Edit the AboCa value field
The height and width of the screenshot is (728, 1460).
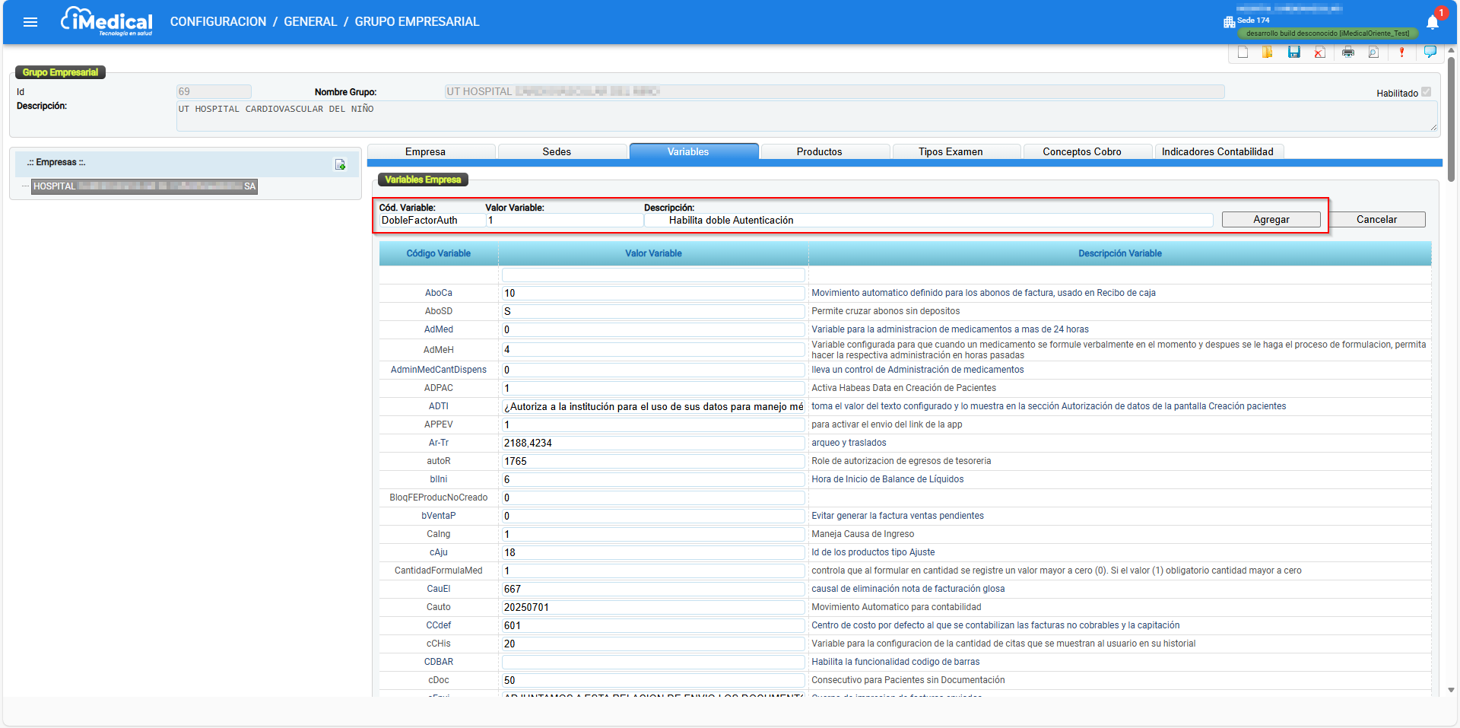coord(653,293)
